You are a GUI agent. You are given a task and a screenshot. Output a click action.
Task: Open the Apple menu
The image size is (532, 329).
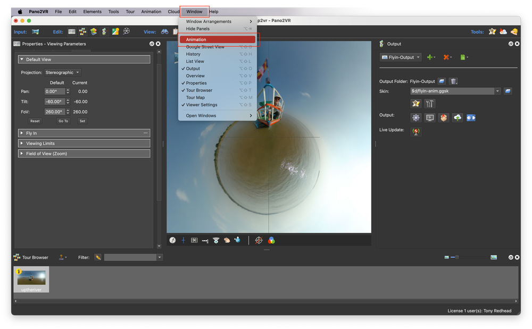(20, 12)
